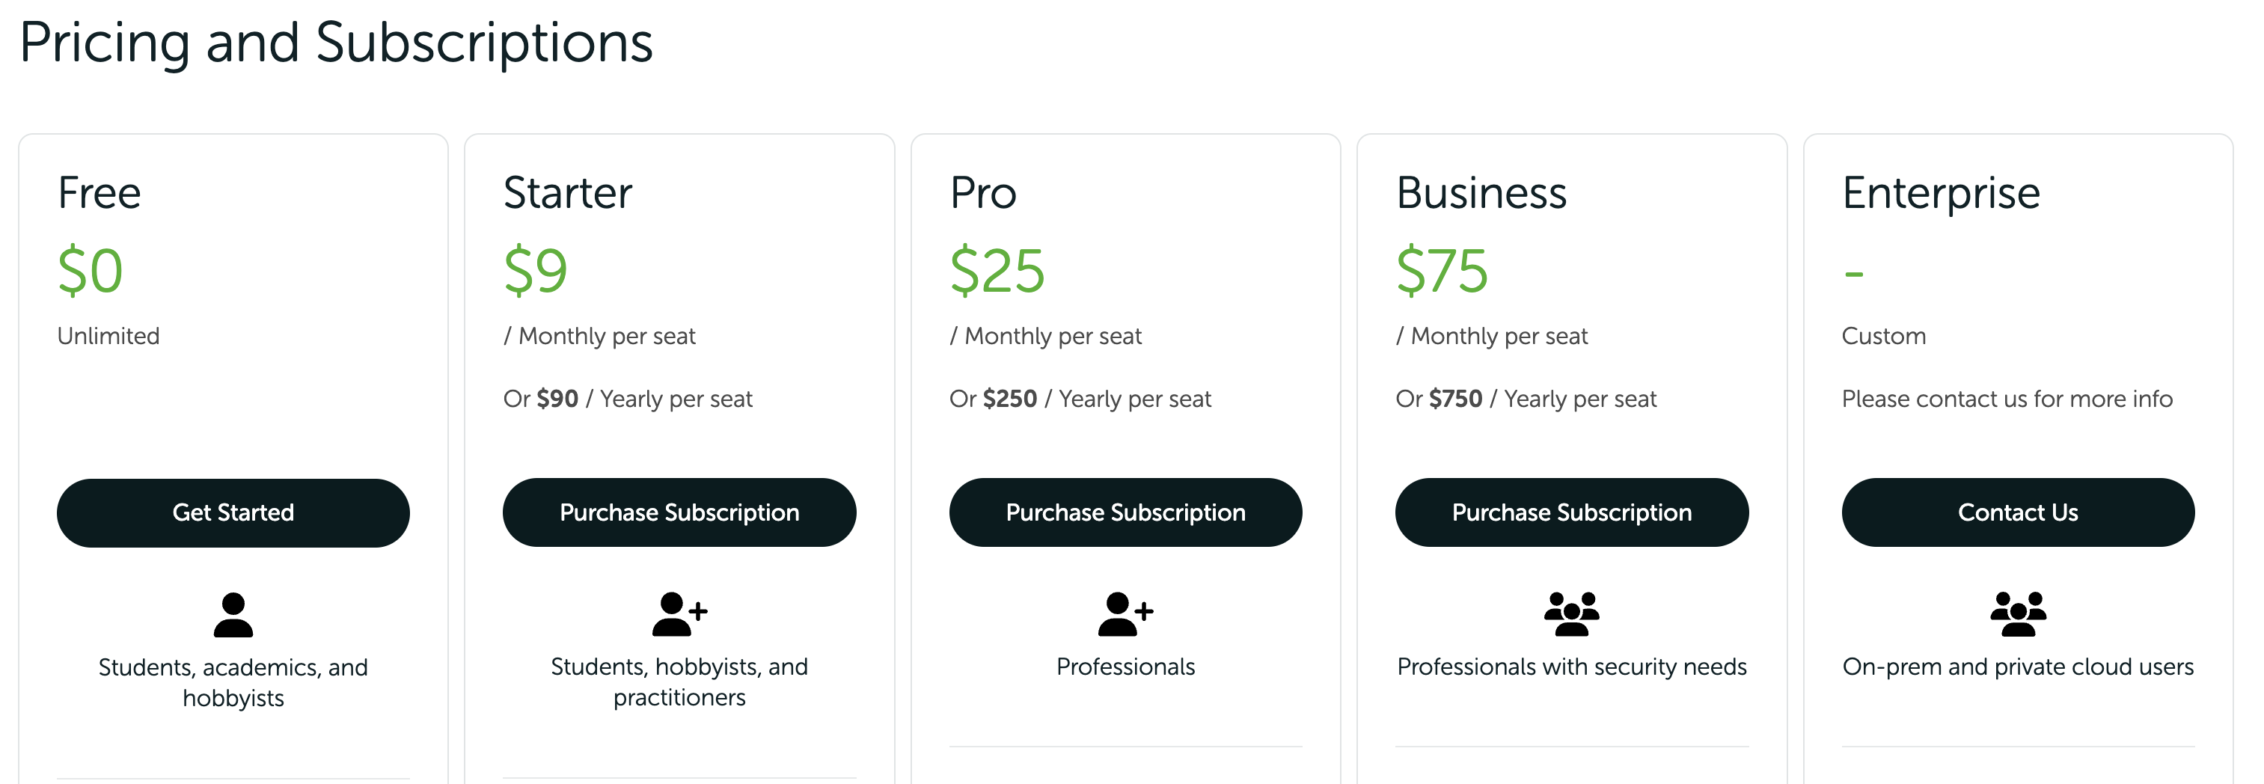Purchase the Pro plan subscription
The height and width of the screenshot is (784, 2264).
pos(1126,512)
